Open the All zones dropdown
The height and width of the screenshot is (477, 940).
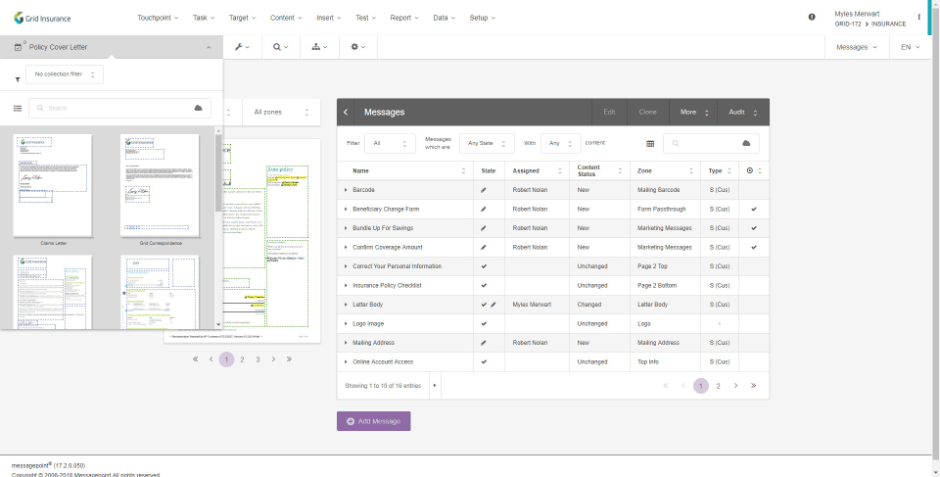click(x=281, y=113)
